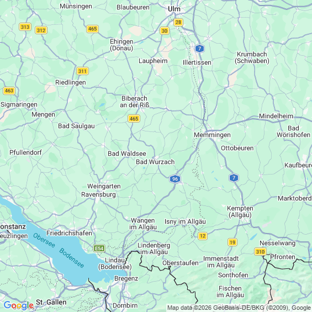Click the Ravensburg city label
The height and width of the screenshot is (312, 312).
coord(98,194)
